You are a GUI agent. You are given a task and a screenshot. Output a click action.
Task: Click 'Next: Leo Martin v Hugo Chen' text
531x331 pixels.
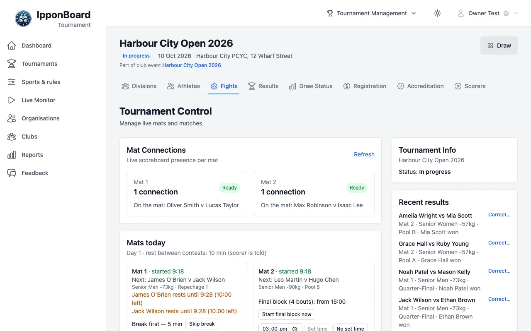pyautogui.click(x=299, y=280)
